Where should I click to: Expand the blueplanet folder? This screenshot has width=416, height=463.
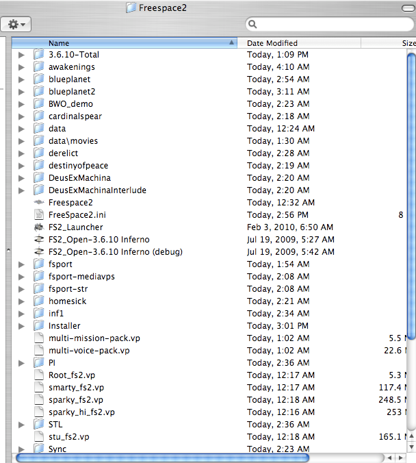pos(21,79)
